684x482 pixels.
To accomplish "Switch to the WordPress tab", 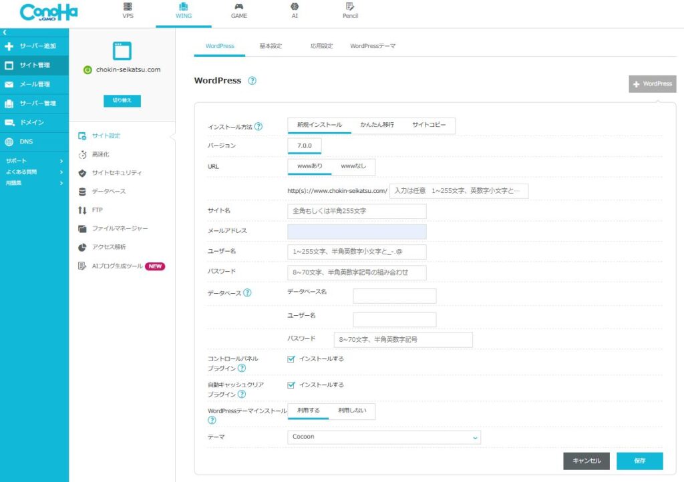I will [220, 46].
